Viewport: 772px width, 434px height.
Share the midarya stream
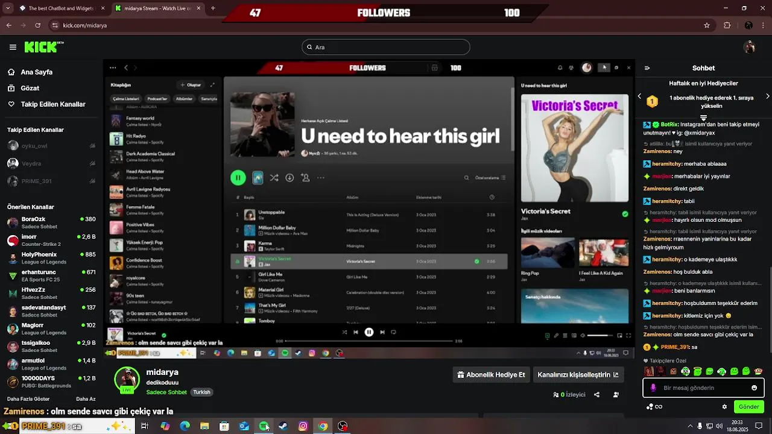tap(596, 395)
